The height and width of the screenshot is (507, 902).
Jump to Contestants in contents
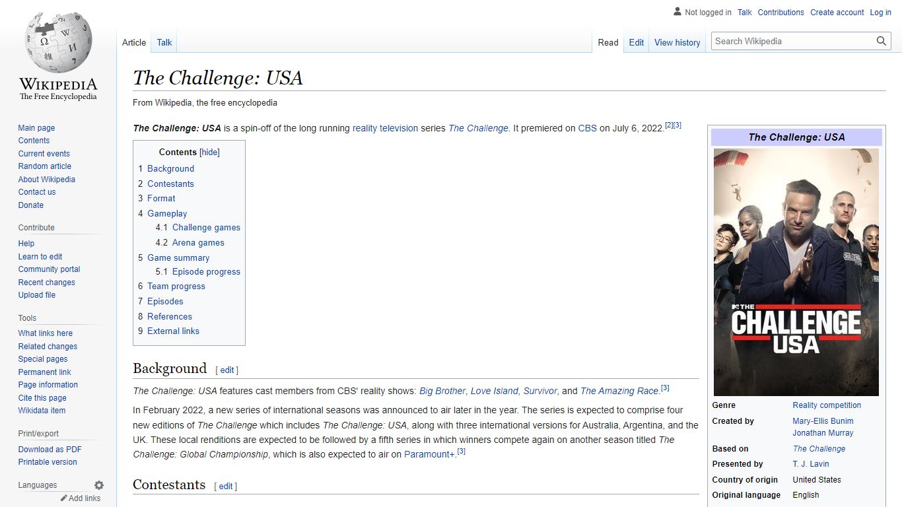[170, 184]
